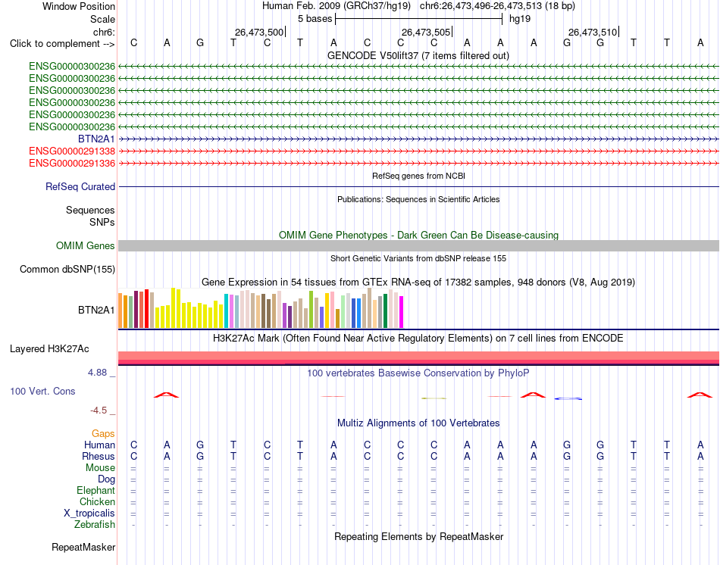
Task: Click the red arrow line of ENSG00000291338
Action: (x=418, y=151)
